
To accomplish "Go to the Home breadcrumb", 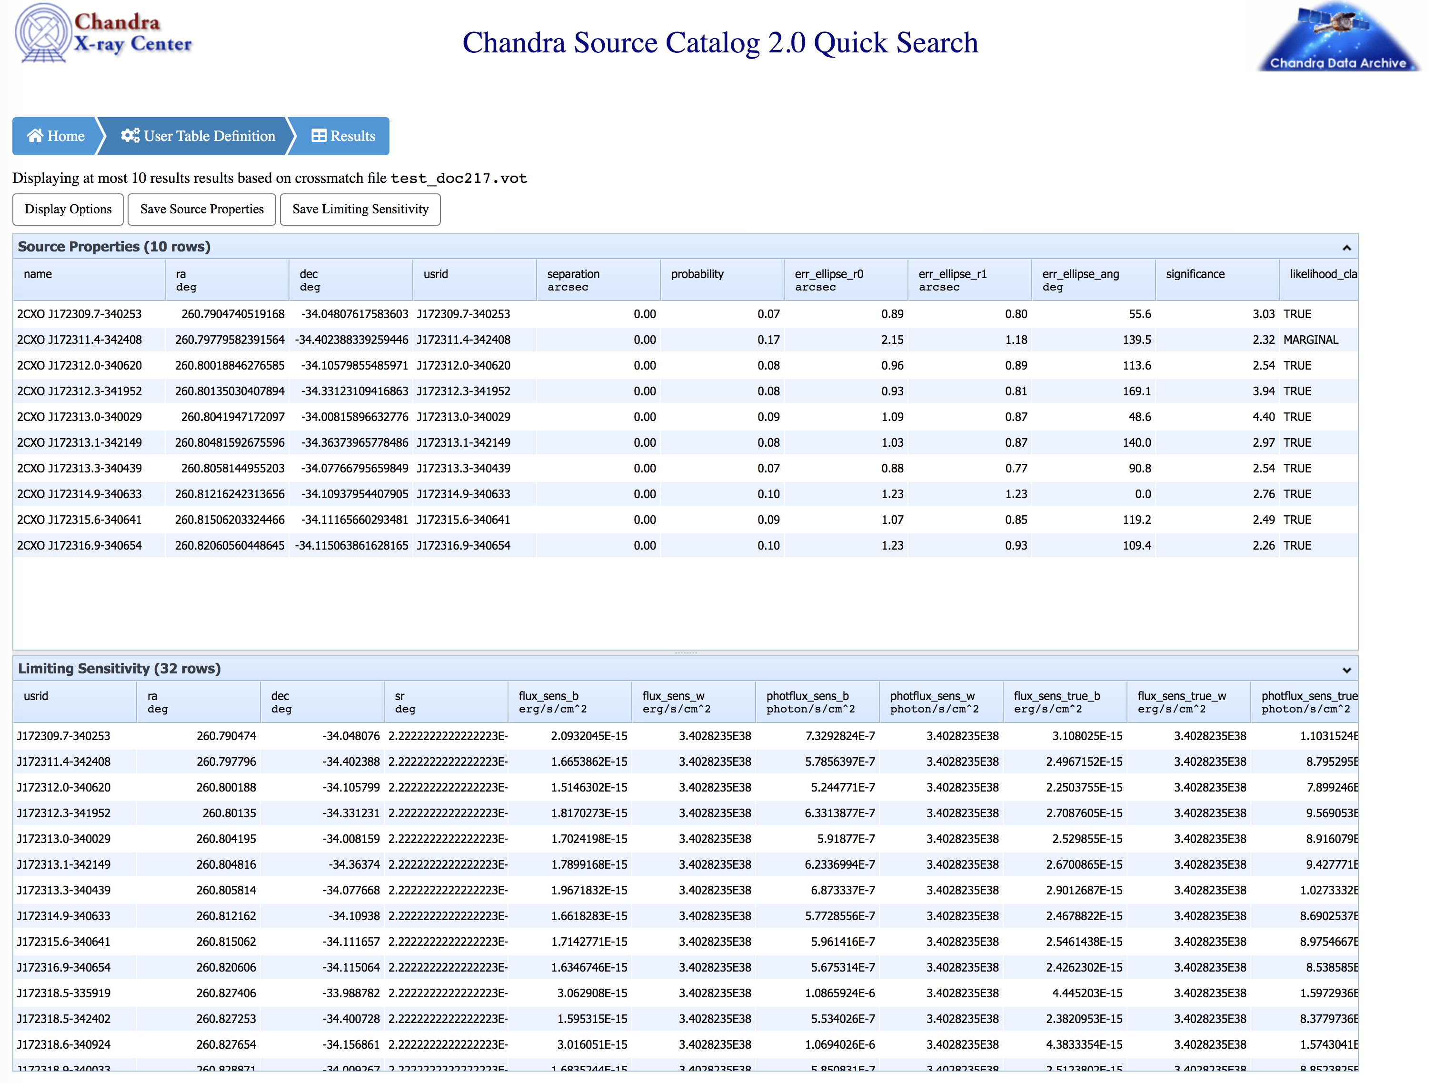I will point(56,136).
